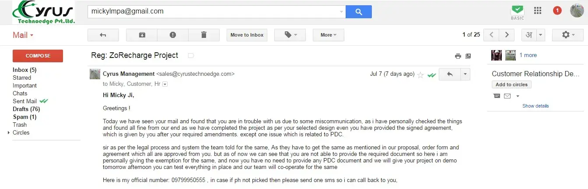The width and height of the screenshot is (588, 189).
Task: Star the message from Cyrus Management
Action: 420,75
